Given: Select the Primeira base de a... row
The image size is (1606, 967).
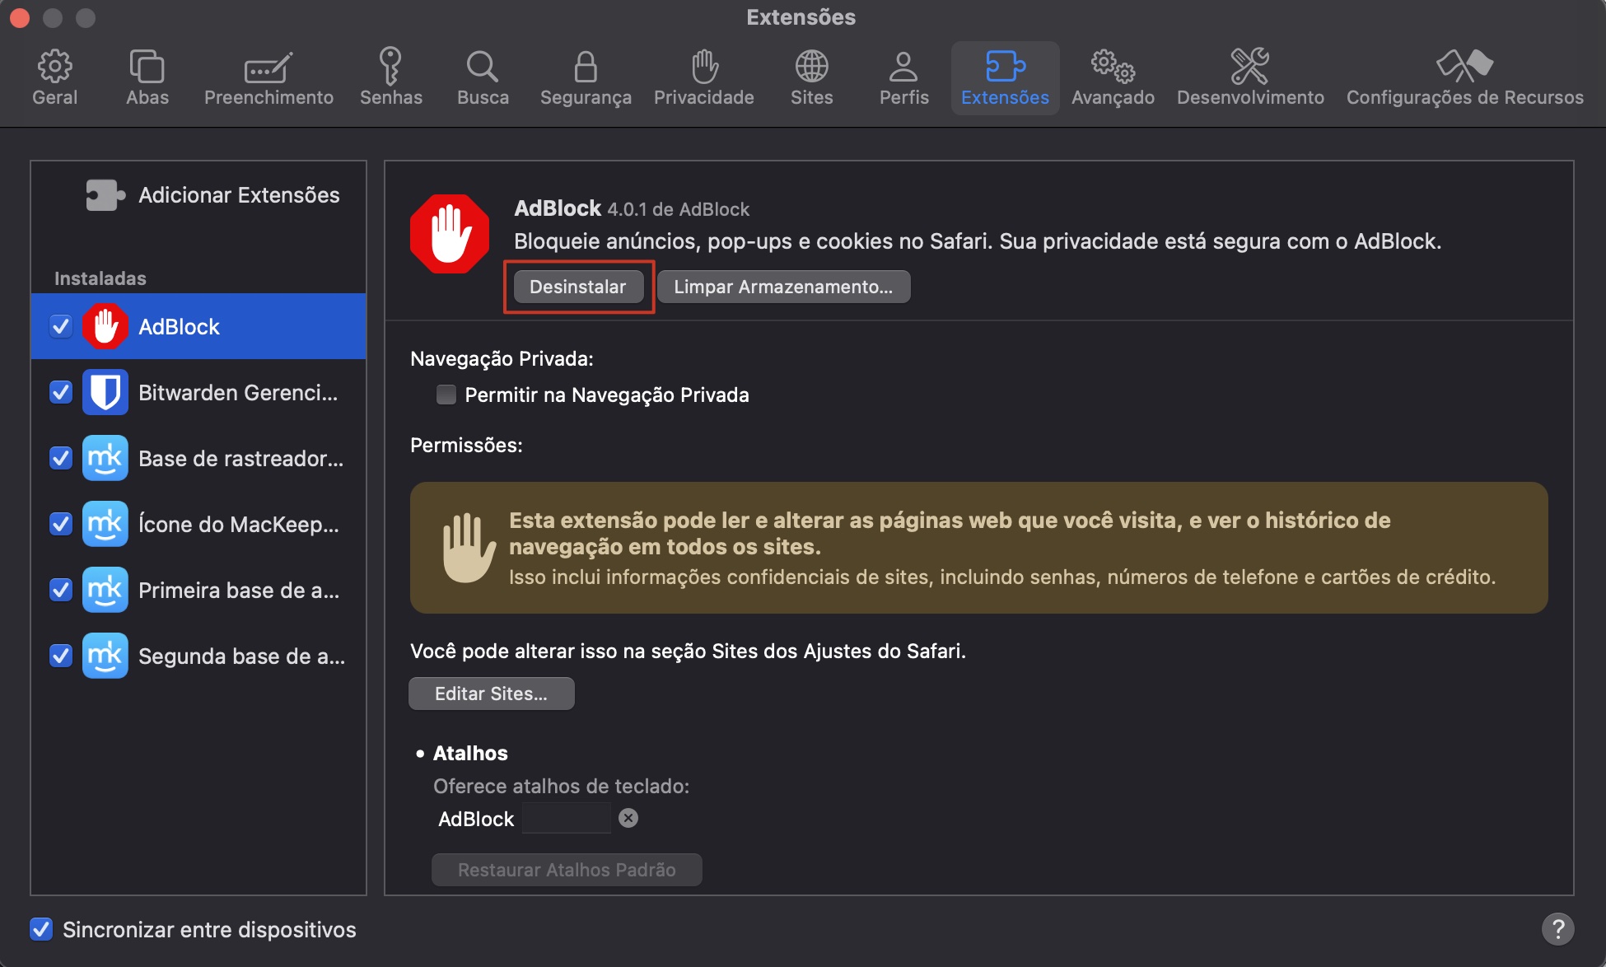Looking at the screenshot, I should (198, 590).
